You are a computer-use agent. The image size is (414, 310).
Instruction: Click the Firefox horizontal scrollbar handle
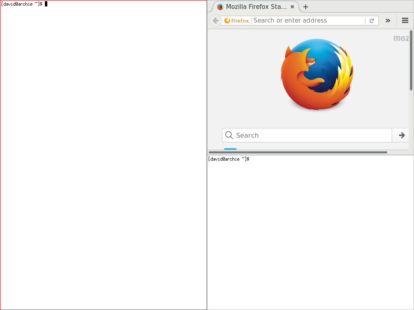pos(298,152)
